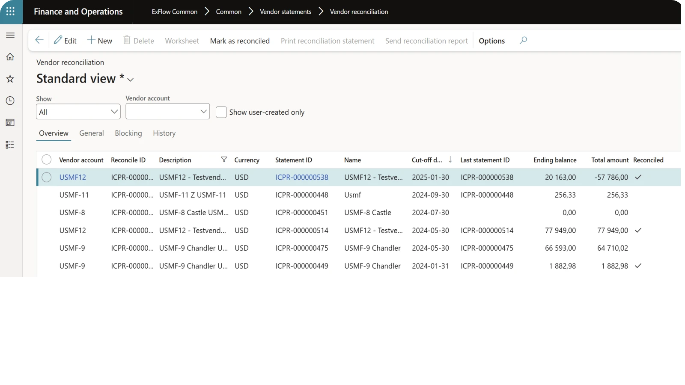Viewport: 685px width, 385px height.
Task: Click Vendor account column header
Action: [x=81, y=160]
